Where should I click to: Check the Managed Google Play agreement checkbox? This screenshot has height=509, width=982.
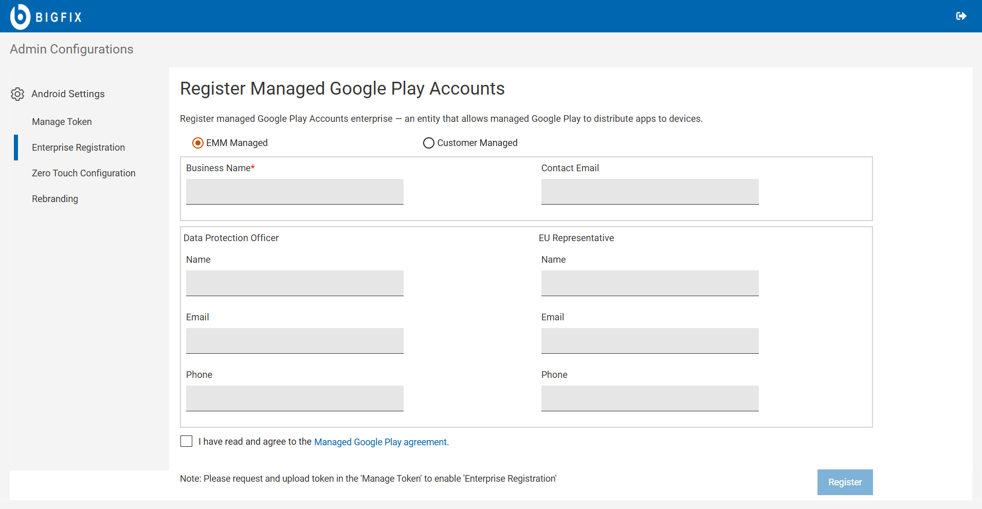click(x=187, y=442)
